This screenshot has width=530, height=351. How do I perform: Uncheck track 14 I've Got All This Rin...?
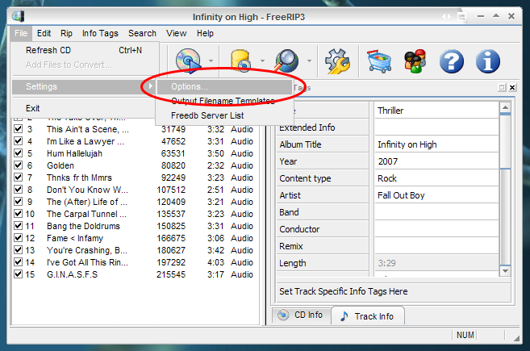pyautogui.click(x=18, y=262)
